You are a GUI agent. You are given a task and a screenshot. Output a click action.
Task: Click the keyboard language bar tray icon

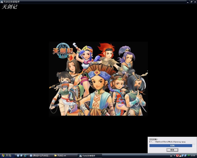(x=171, y=156)
